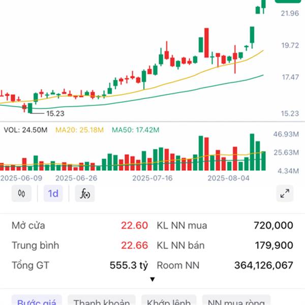Switch to the Bước giá tab

(x=37, y=301)
